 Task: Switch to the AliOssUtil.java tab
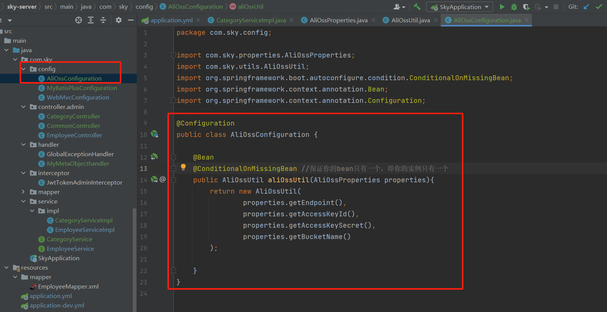click(x=410, y=20)
